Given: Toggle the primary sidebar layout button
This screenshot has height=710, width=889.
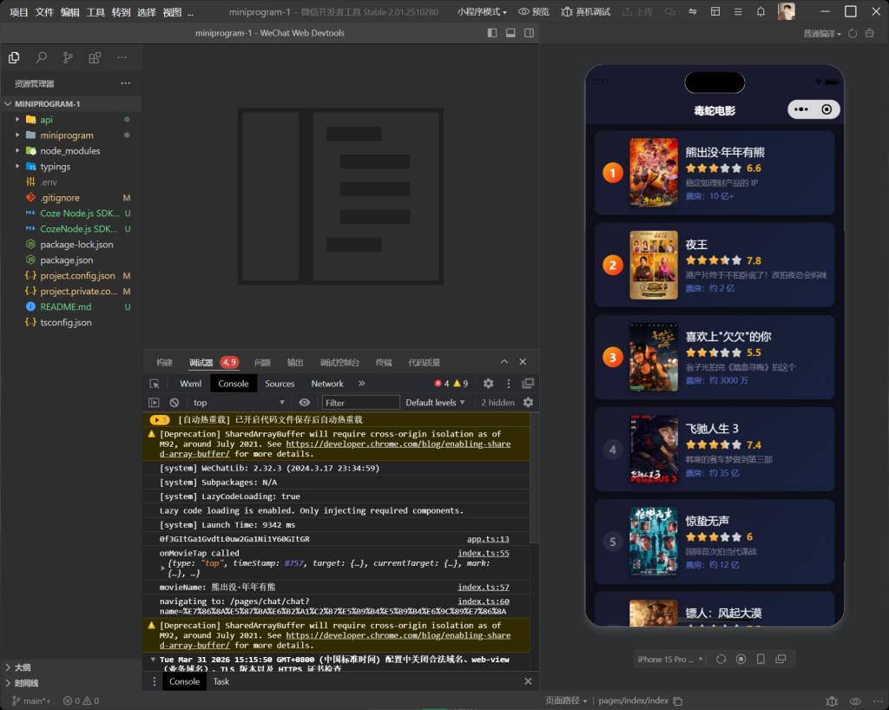Looking at the screenshot, I should coord(492,33).
